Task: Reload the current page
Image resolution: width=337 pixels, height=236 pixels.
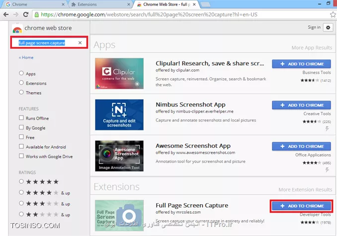Action: coord(26,14)
